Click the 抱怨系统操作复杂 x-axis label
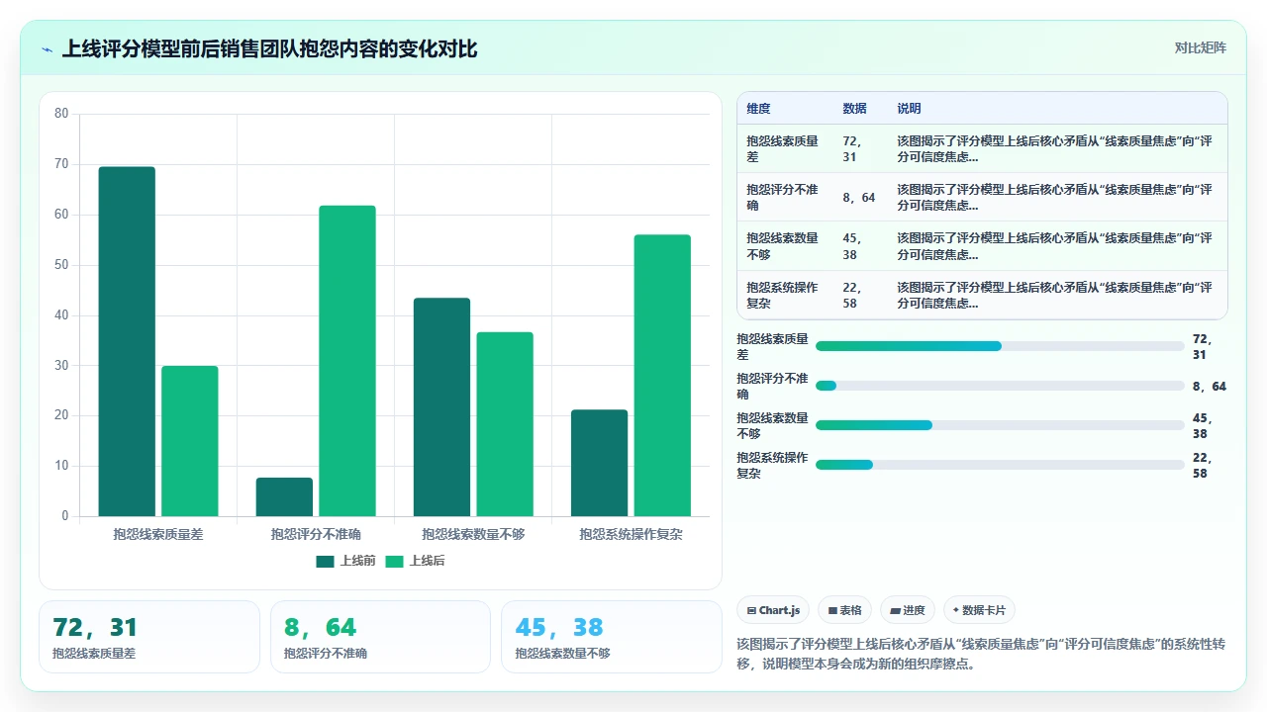The height and width of the screenshot is (712, 1267). coord(631,534)
